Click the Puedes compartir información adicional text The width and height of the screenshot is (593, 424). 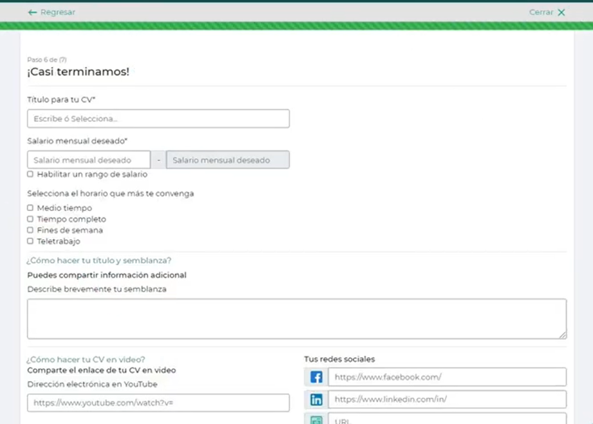(107, 275)
